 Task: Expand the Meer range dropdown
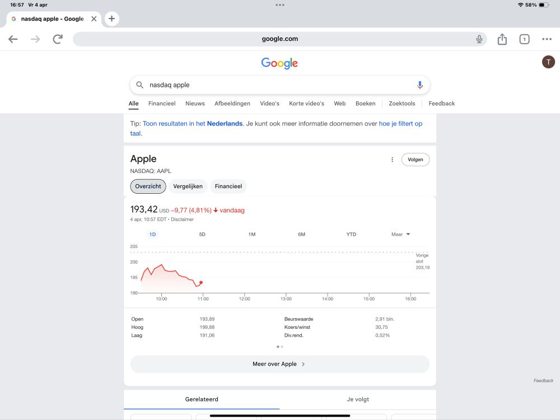click(x=400, y=234)
